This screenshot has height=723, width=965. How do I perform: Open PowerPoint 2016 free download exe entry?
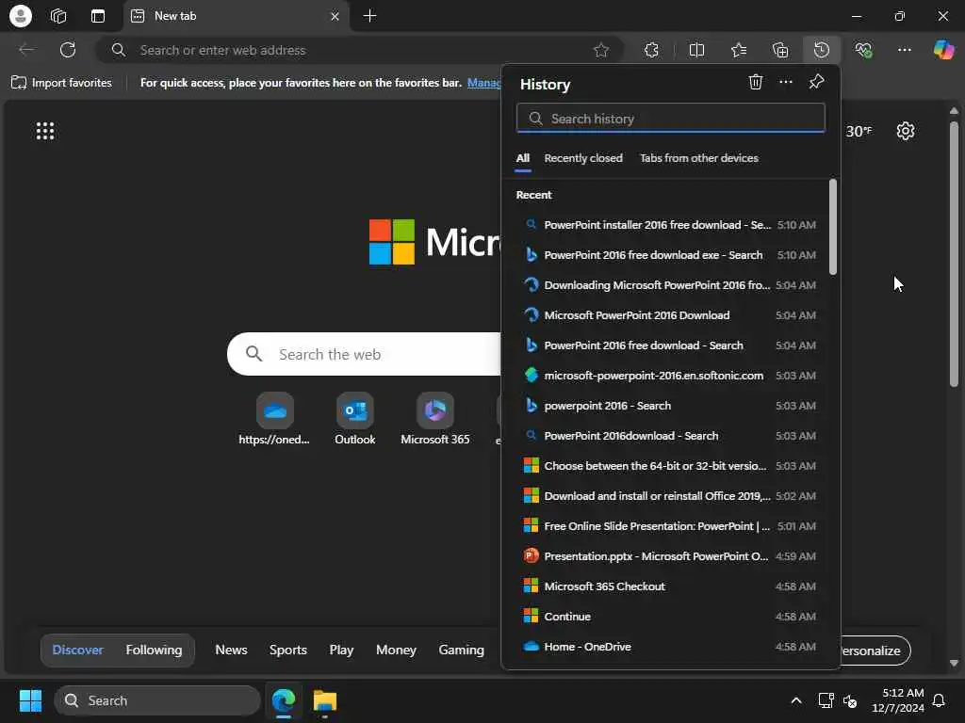[670, 255]
